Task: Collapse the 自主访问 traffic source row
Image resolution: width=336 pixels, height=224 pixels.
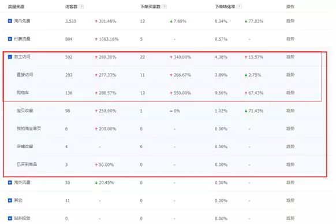Action: (10, 57)
